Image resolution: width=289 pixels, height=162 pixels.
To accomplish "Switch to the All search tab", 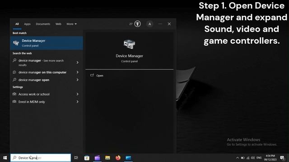I will 17,24.
